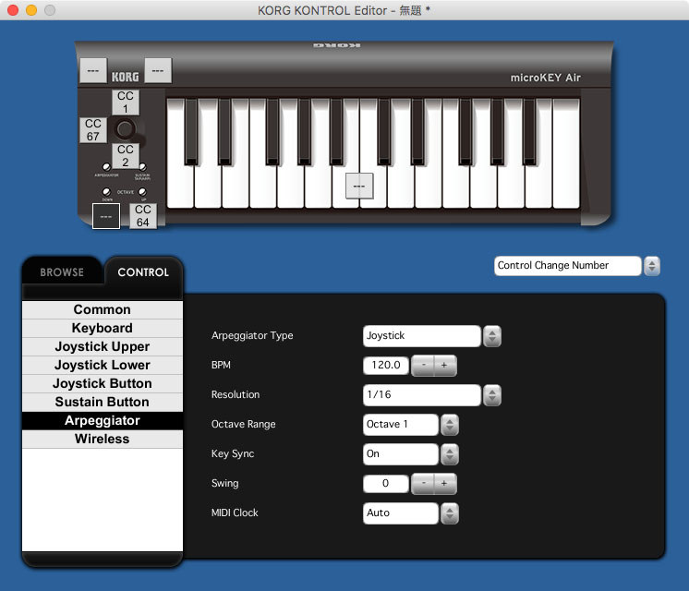Click the Arpeggiator button on the keyboard
This screenshot has height=591, width=689.
point(106,167)
